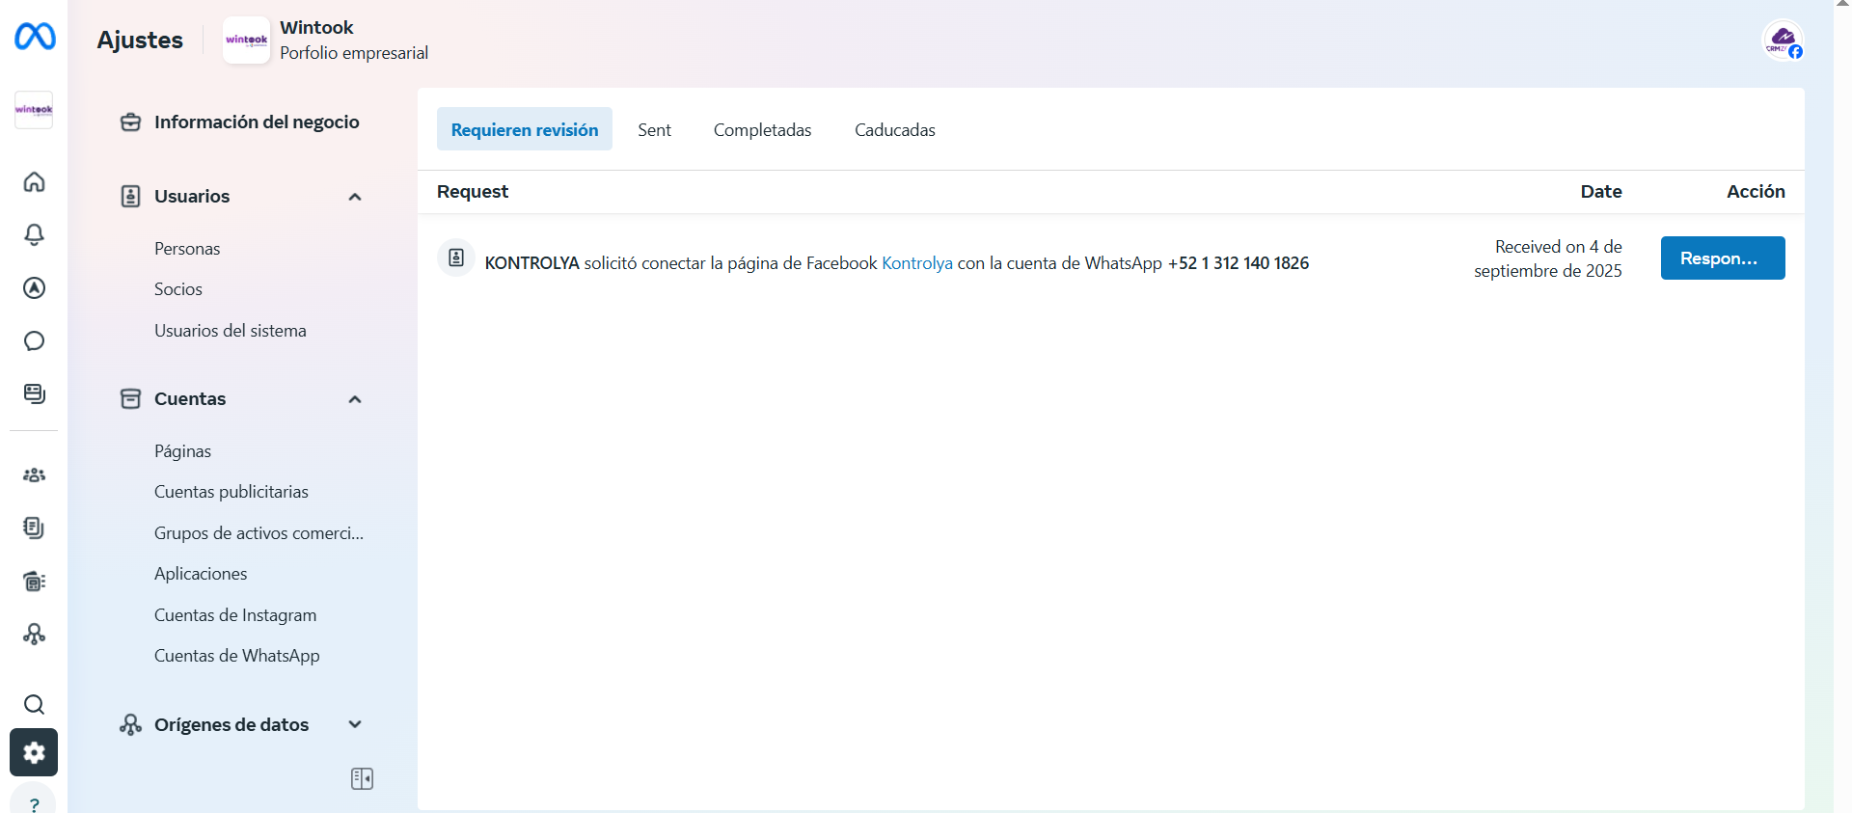Open Personas under Usuarios
1852x813 pixels.
pos(187,249)
